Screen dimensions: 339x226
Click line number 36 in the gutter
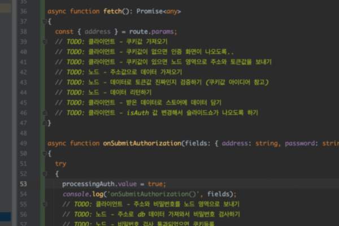[23, 11]
